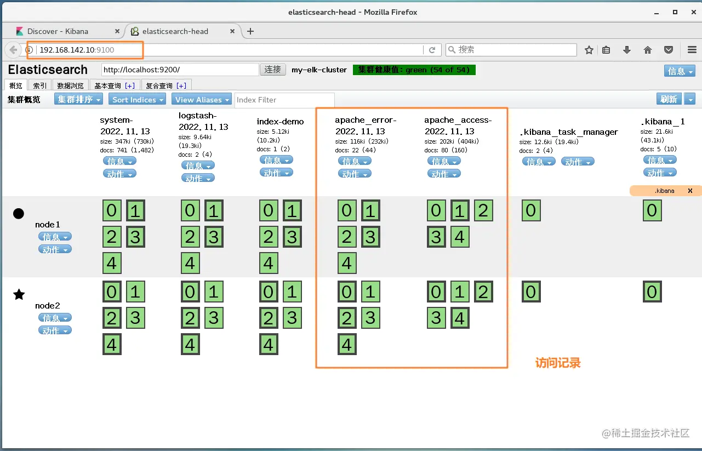Open 动作 dropdown for .kibana_1
The width and height of the screenshot is (702, 451).
pos(660,173)
